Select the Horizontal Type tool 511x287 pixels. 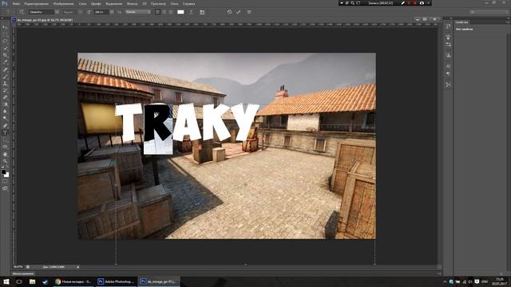(x=5, y=133)
